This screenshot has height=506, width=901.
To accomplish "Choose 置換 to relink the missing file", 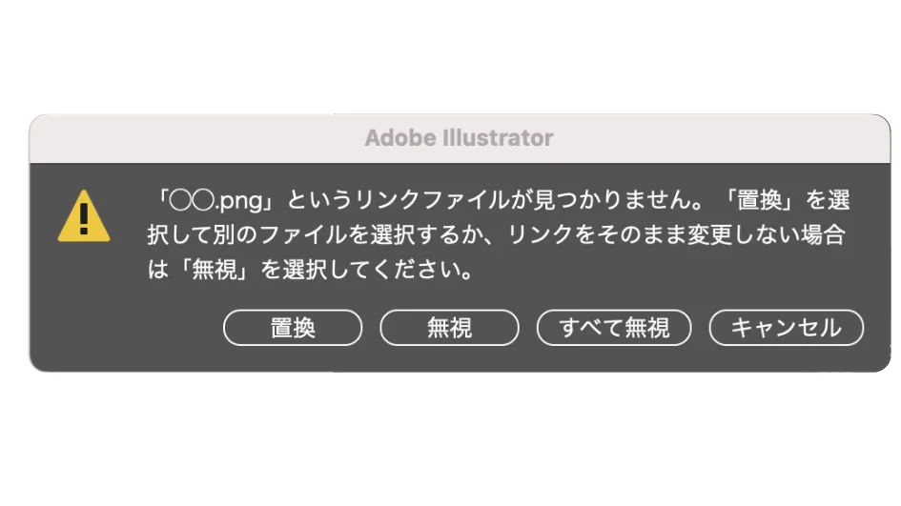I will pos(293,328).
